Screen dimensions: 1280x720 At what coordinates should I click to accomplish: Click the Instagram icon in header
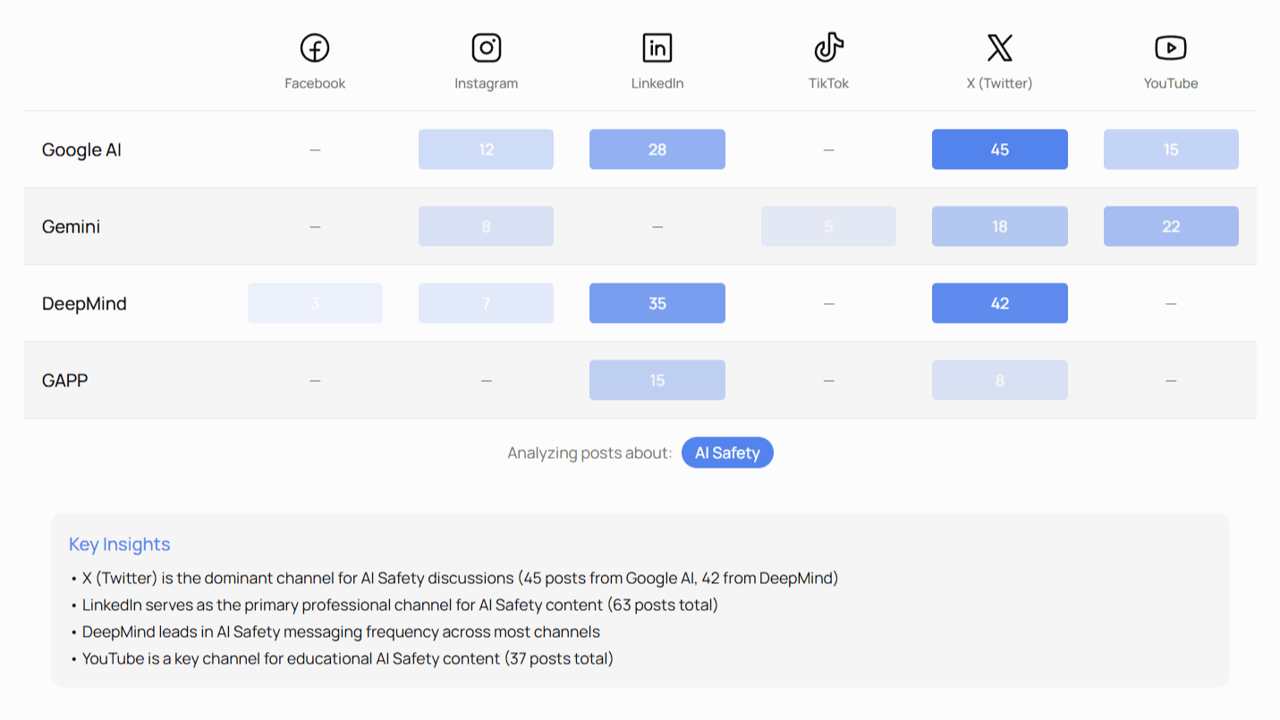coord(486,48)
